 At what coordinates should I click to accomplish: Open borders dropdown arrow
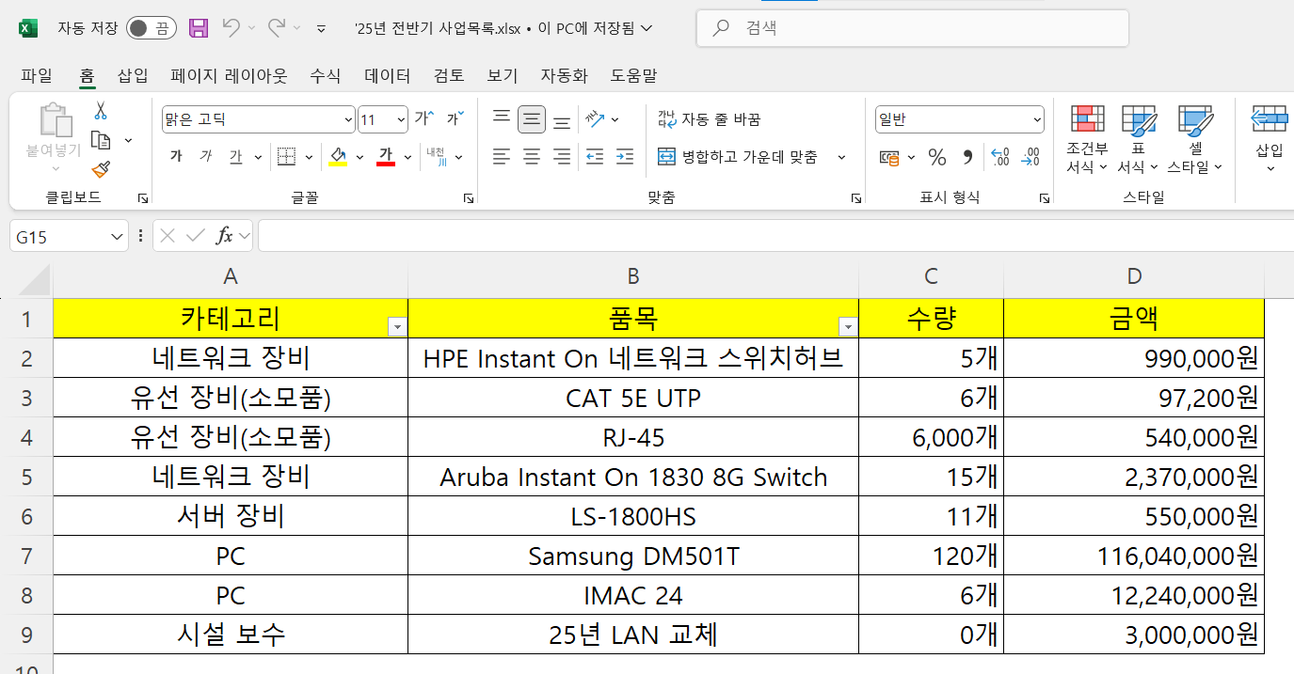[x=309, y=157]
